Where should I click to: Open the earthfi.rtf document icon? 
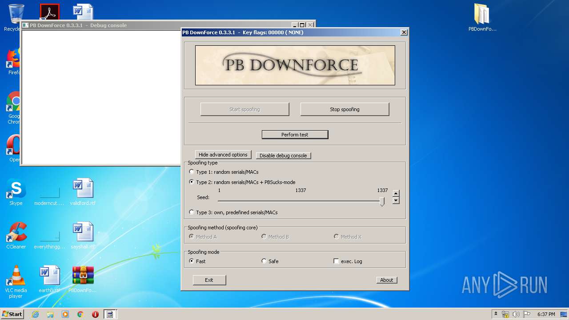coord(49,279)
